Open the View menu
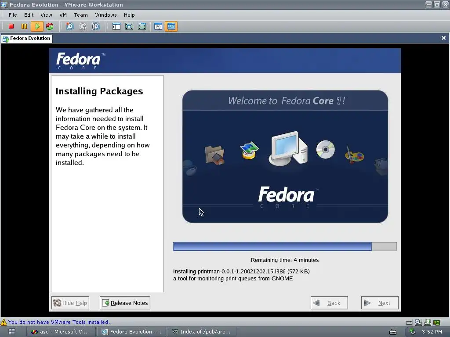This screenshot has width=450, height=337. pyautogui.click(x=46, y=15)
